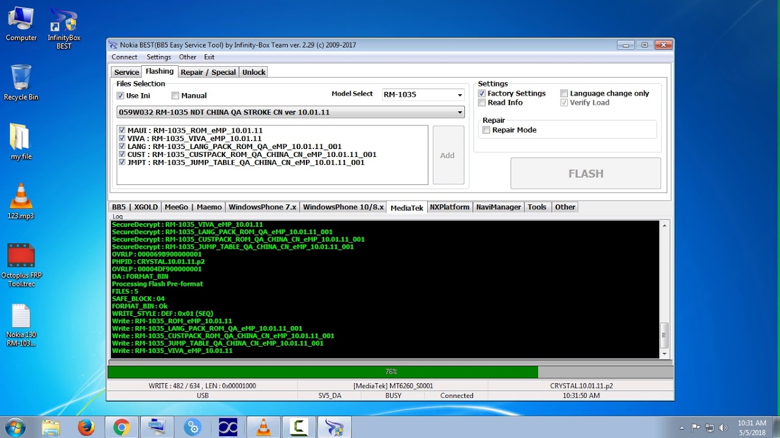
Task: Click the log scrollbar up arrow
Action: (x=664, y=225)
